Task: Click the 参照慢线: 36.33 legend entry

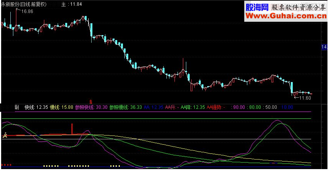Action: point(126,107)
